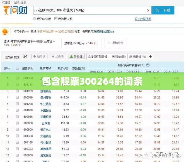The height and width of the screenshot is (162, 184).
Task: Click the plus icon to add indicators
Action: [151, 57]
